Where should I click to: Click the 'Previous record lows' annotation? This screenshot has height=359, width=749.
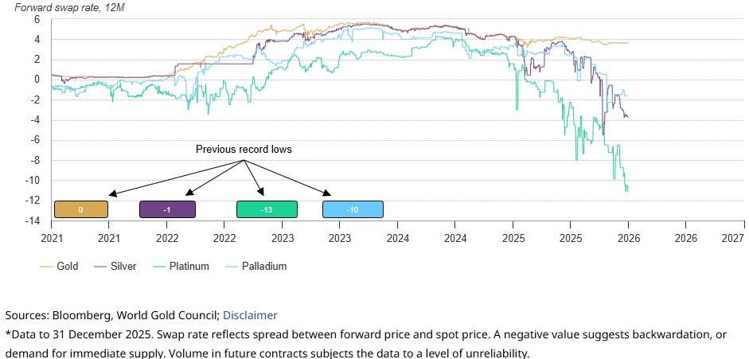(244, 150)
